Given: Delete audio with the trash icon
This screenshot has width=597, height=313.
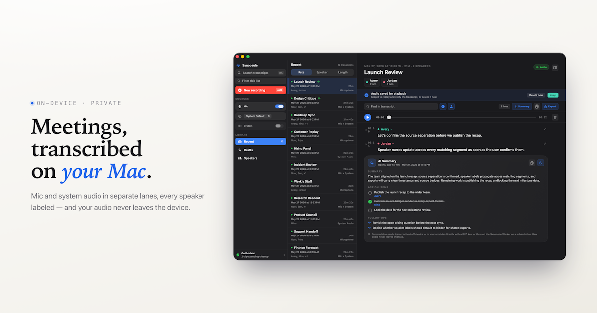Looking at the screenshot, I should click(x=555, y=117).
